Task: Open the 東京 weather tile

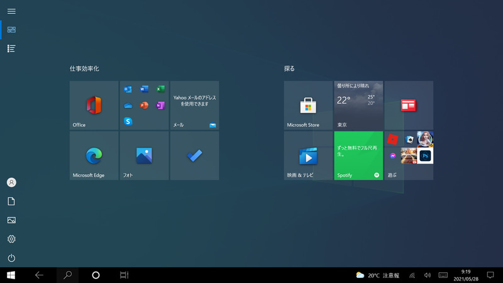Action: 358,105
